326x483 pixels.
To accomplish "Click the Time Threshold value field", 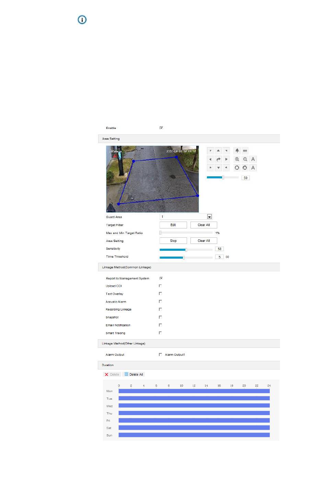I will pos(219,257).
